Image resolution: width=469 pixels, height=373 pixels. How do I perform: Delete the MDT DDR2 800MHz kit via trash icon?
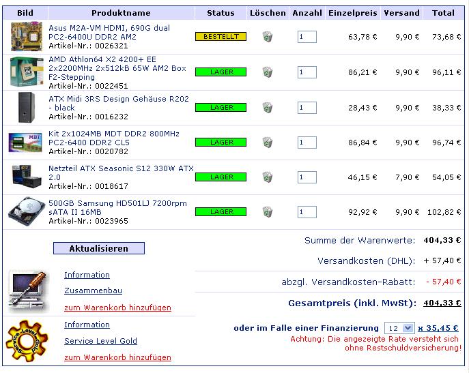[x=268, y=143]
